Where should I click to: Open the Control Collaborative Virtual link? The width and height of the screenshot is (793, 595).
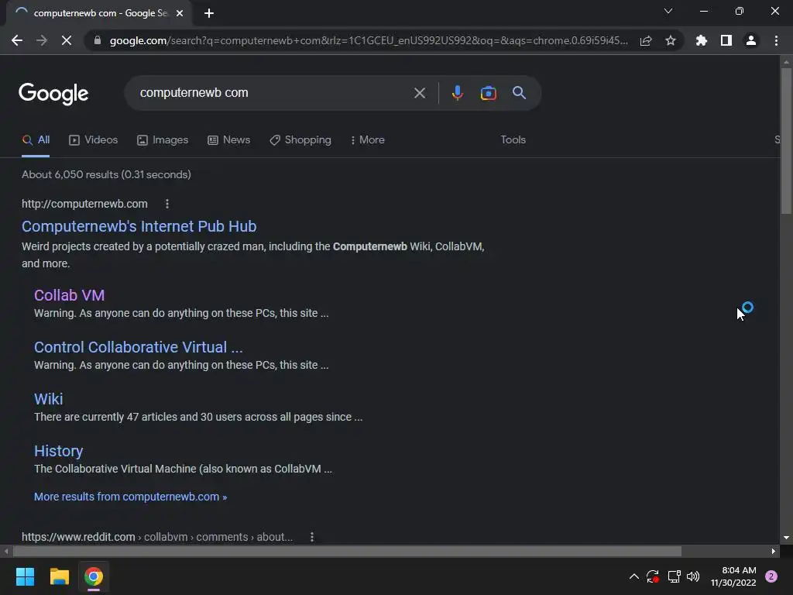click(138, 347)
